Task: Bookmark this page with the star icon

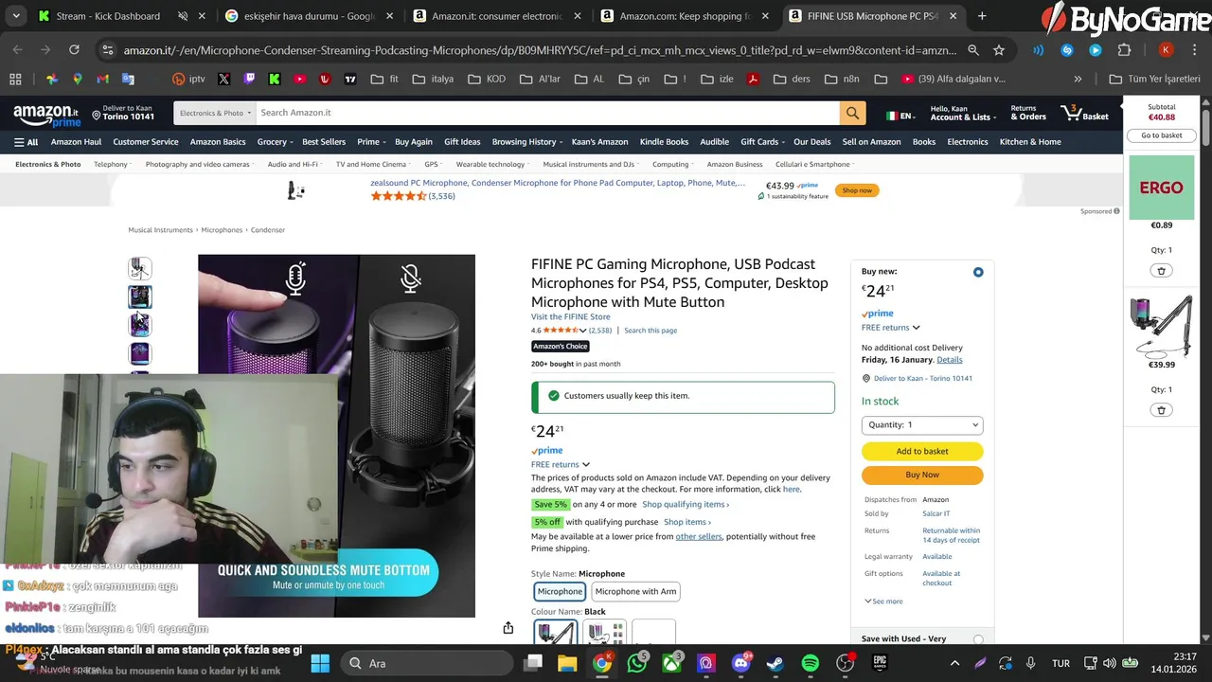Action: pyautogui.click(x=999, y=50)
